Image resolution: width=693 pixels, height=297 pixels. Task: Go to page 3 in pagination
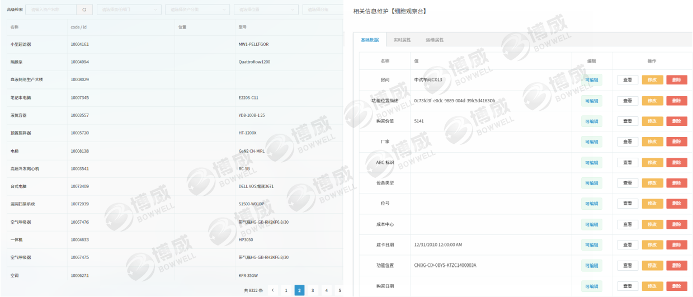(x=313, y=290)
